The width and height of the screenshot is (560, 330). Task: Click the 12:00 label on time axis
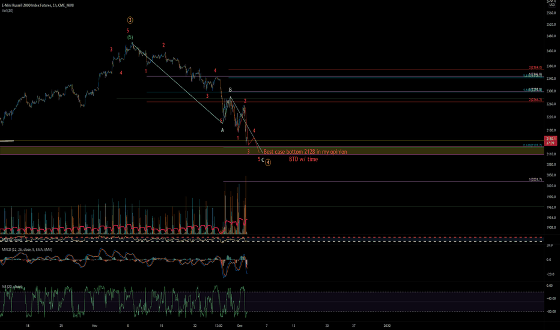(219, 326)
